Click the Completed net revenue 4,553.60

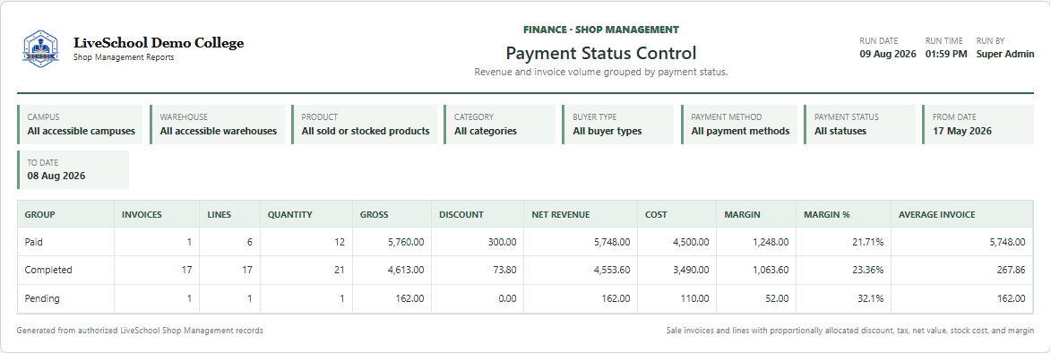point(612,270)
